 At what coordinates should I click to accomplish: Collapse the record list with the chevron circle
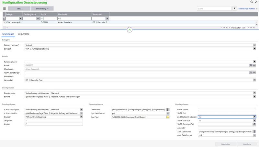click(129, 30)
